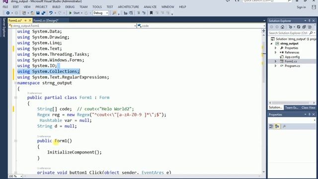This screenshot has width=318, height=179.
Task: Open the WINDOW menu
Action: pos(168,6)
